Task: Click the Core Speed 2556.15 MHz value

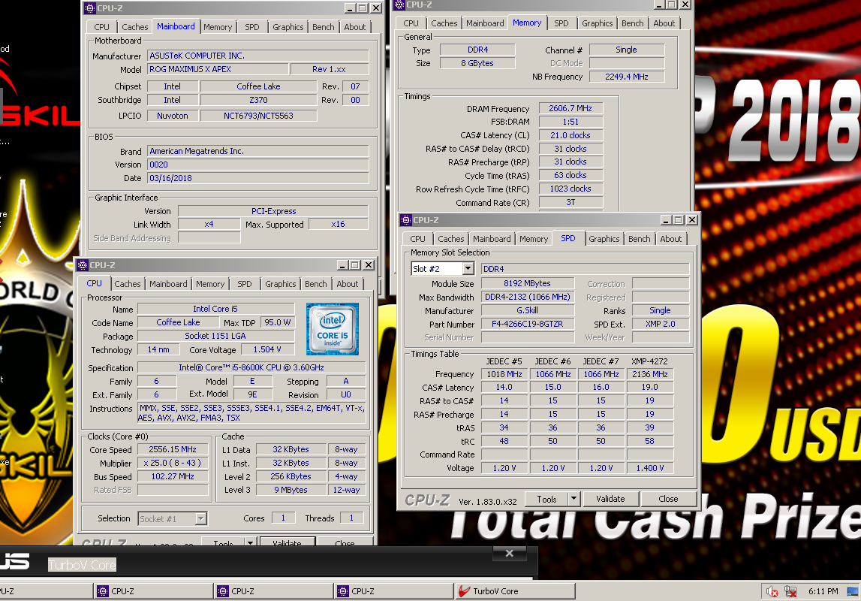Action: pos(173,449)
